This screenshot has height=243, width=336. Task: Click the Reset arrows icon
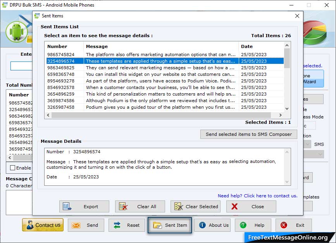coord(117,225)
